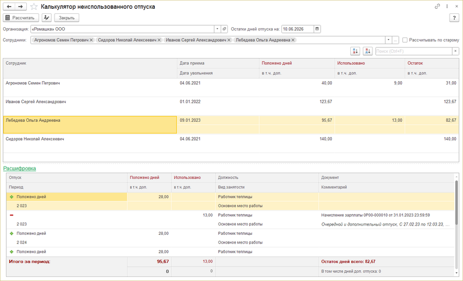Click Положено дней header in employees table
The image size is (463, 281).
(x=297, y=63)
